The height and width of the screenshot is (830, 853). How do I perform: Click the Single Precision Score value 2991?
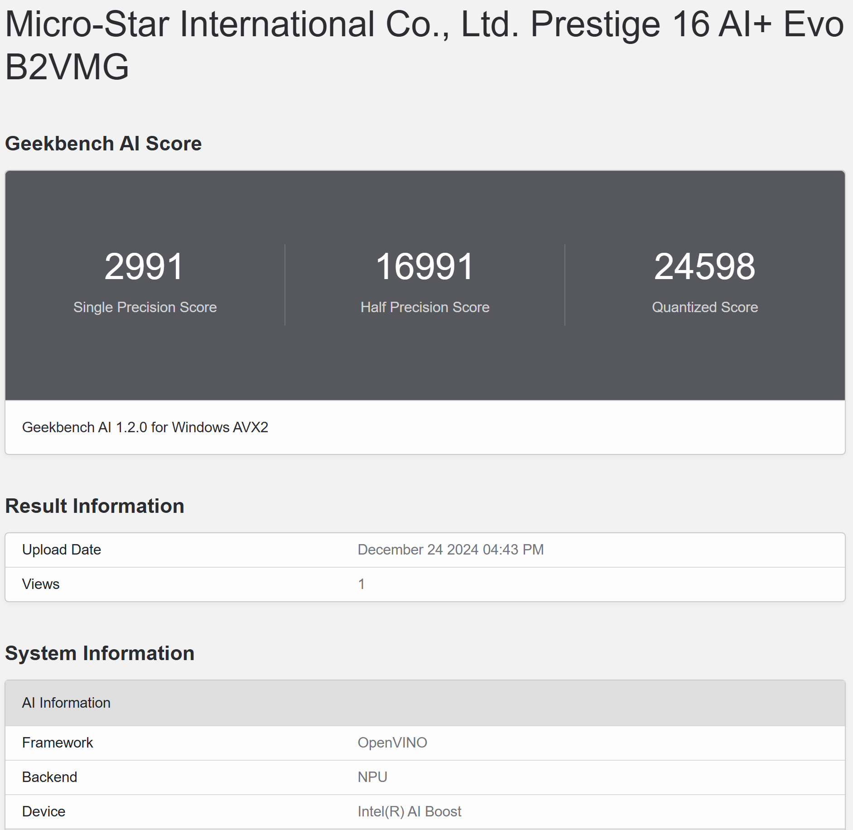tap(145, 266)
